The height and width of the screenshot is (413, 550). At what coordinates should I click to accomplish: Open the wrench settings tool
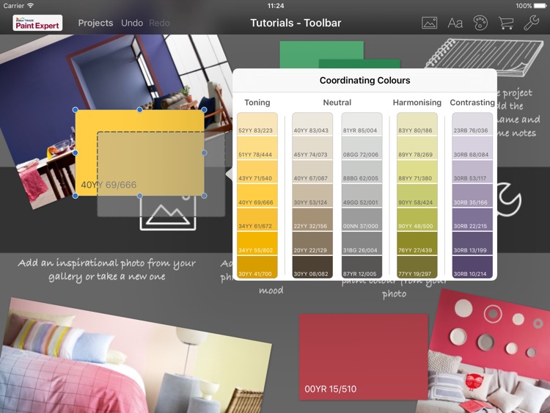532,23
